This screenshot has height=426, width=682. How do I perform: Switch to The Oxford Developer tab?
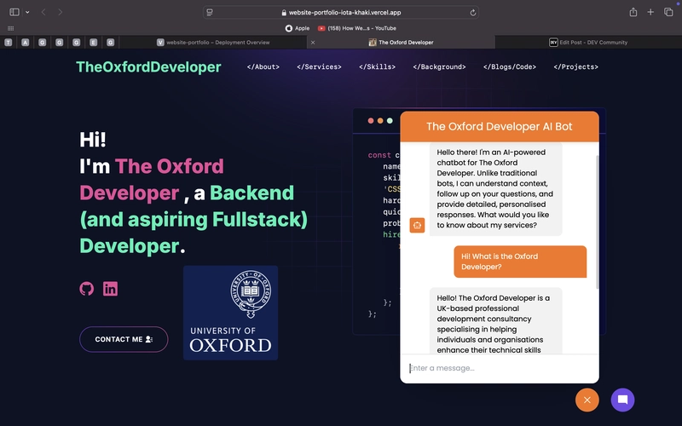point(401,42)
